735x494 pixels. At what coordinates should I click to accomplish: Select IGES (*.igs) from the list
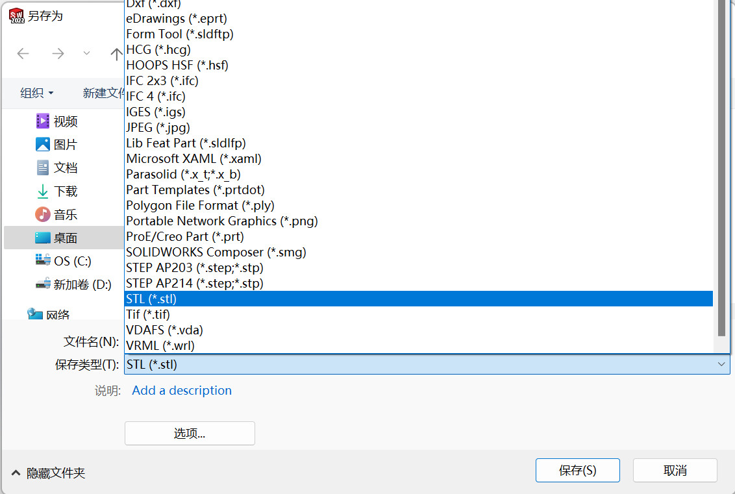155,112
